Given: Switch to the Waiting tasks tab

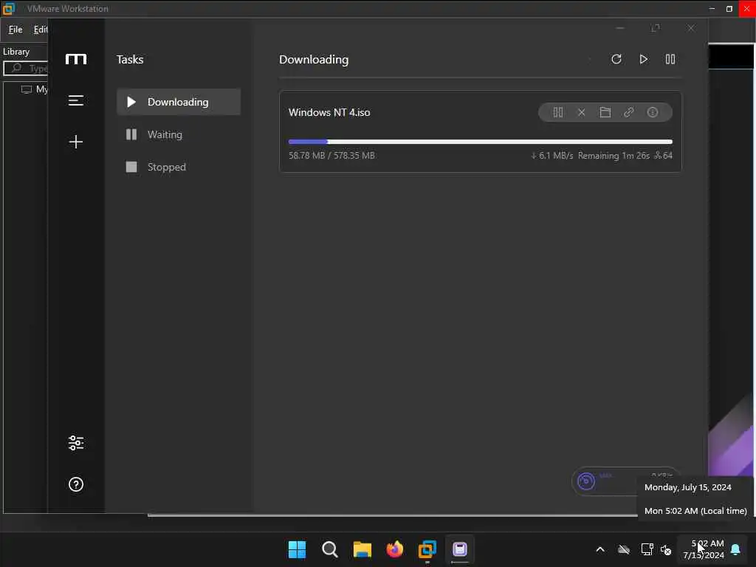Looking at the screenshot, I should (x=179, y=134).
